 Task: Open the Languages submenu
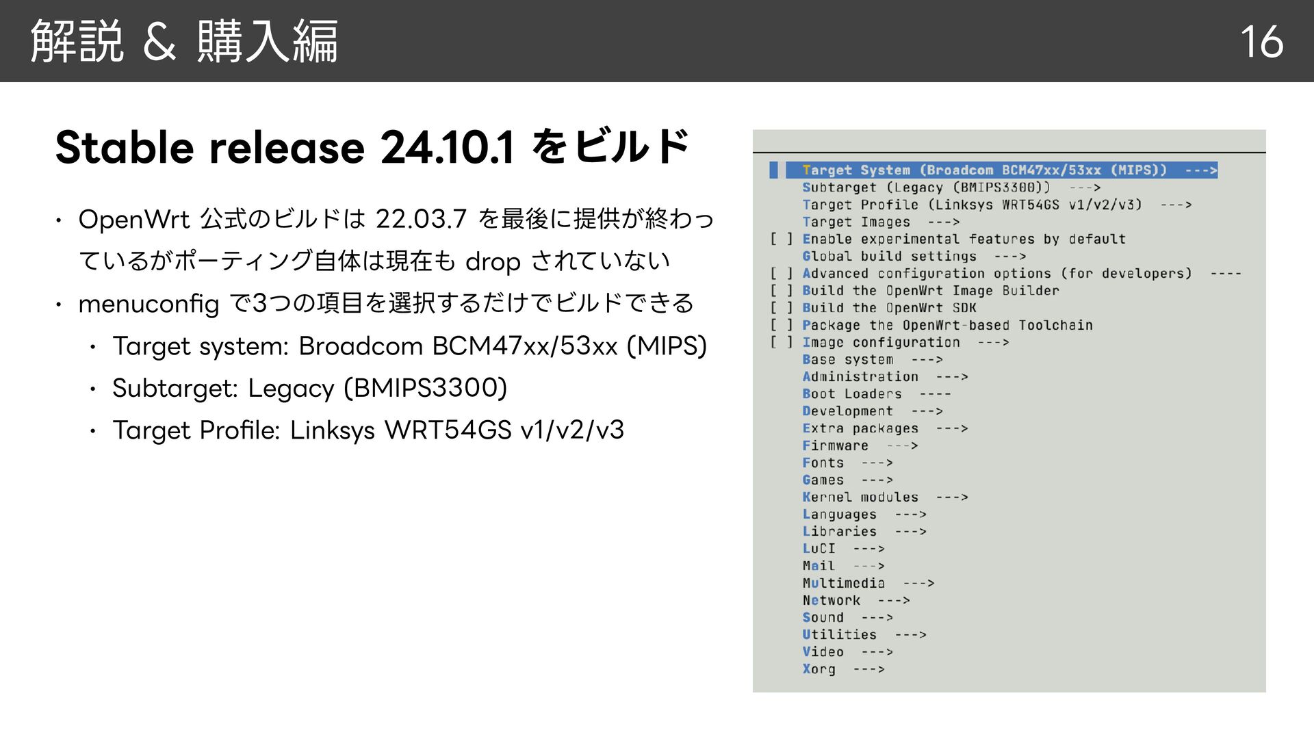click(864, 514)
